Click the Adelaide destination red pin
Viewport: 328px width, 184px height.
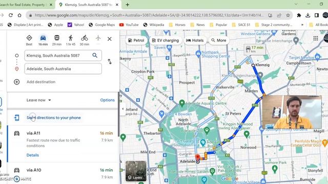tap(197, 157)
